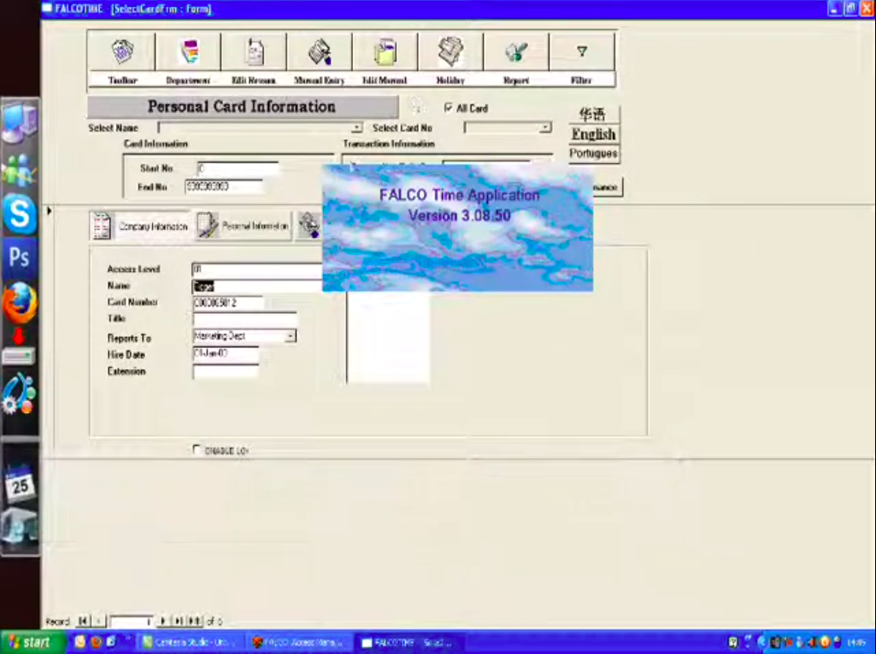This screenshot has height=654, width=876.
Task: Click the employee photo placeholder box
Action: (x=388, y=337)
